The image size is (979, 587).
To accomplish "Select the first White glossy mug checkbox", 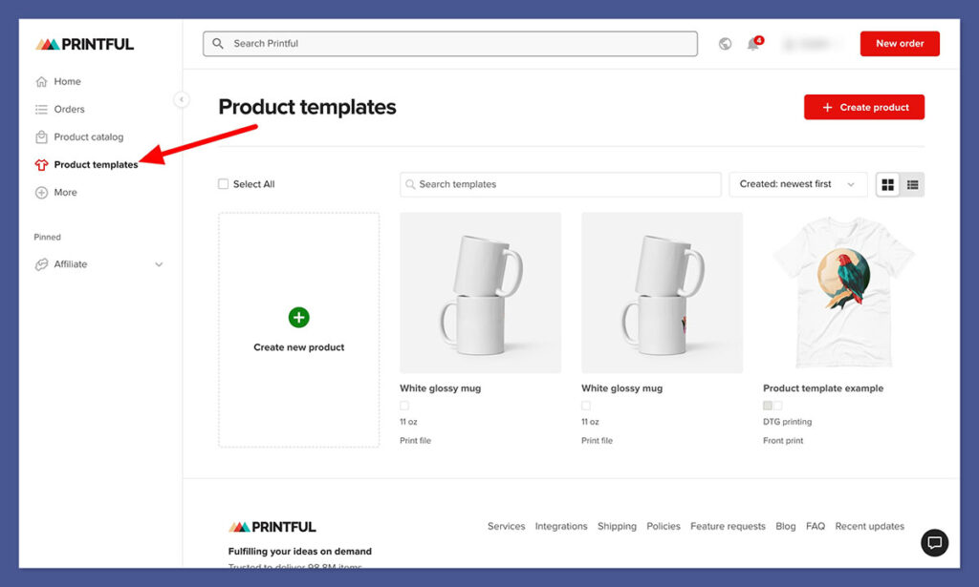I will 404,406.
